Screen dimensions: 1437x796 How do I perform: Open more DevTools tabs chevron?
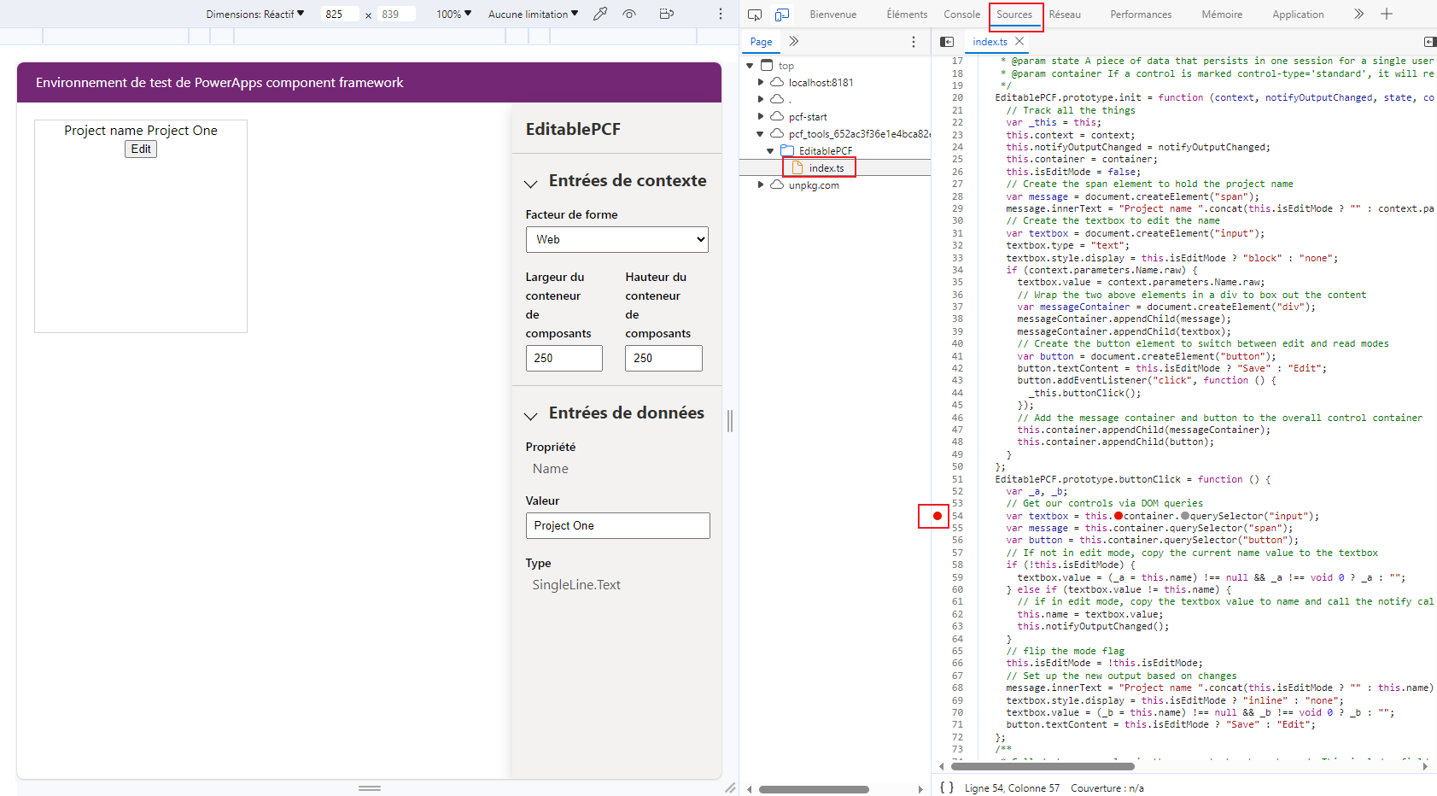(x=1358, y=14)
